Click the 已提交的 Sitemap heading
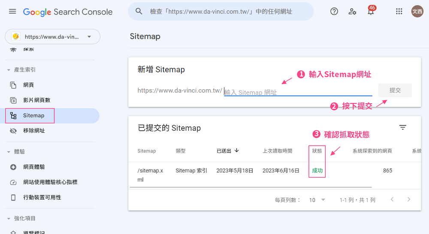Image resolution: width=429 pixels, height=234 pixels. [x=169, y=128]
